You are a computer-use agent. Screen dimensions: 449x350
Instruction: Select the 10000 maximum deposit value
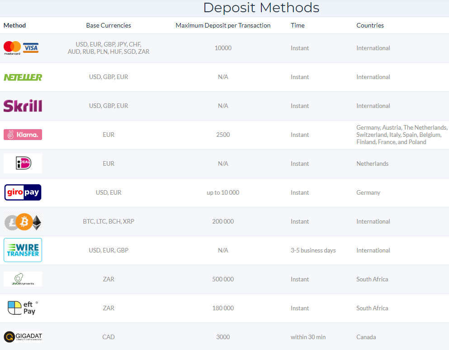coord(223,48)
